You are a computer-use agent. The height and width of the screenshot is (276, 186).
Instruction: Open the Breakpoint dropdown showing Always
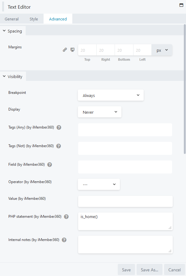(x=111, y=95)
